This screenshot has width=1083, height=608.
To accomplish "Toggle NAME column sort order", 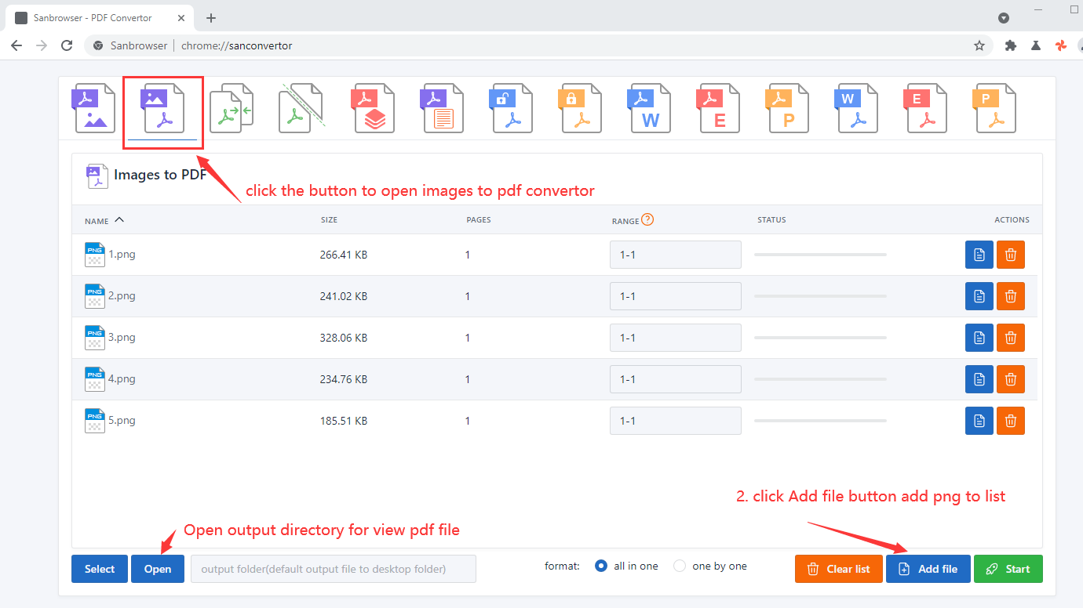I will [102, 220].
